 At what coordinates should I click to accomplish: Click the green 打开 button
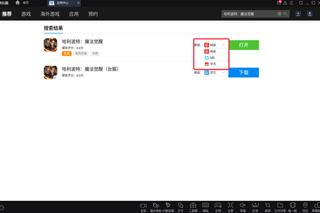click(244, 45)
